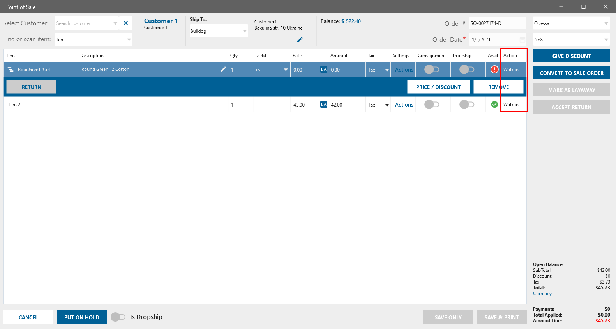
Task: Click the ship-to address Bakulina str, 10 Ukraine
Action: point(279,28)
